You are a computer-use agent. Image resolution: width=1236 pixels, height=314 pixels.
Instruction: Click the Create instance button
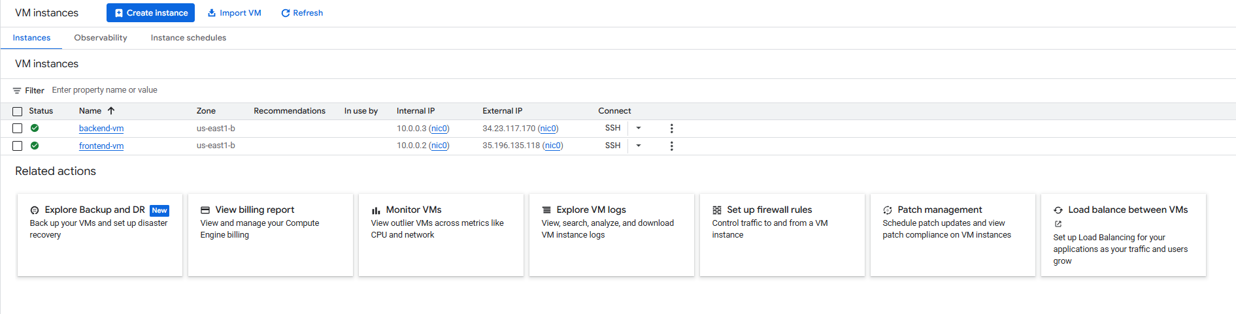pyautogui.click(x=150, y=13)
